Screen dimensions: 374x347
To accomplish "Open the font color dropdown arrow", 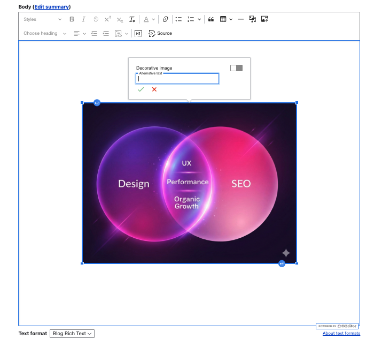I will (x=153, y=19).
